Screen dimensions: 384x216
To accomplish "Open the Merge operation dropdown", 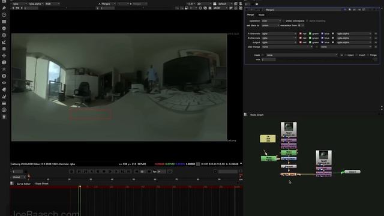I will [271, 21].
